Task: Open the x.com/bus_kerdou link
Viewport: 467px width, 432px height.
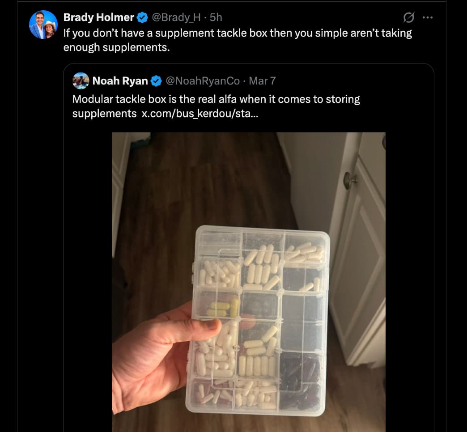Action: (200, 114)
